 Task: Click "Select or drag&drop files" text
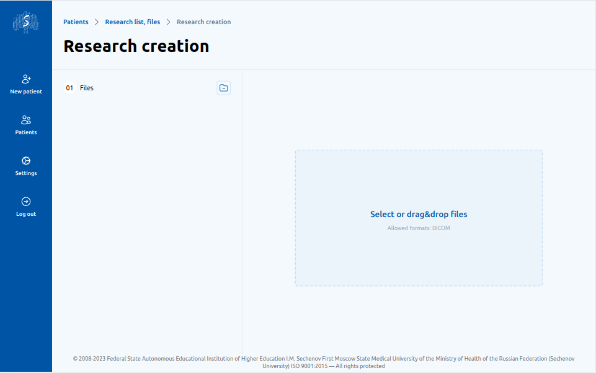tap(419, 215)
